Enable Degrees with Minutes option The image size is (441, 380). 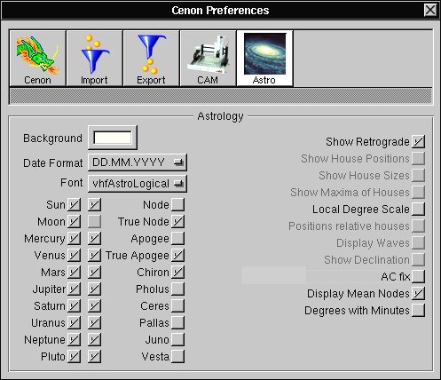coord(418,311)
